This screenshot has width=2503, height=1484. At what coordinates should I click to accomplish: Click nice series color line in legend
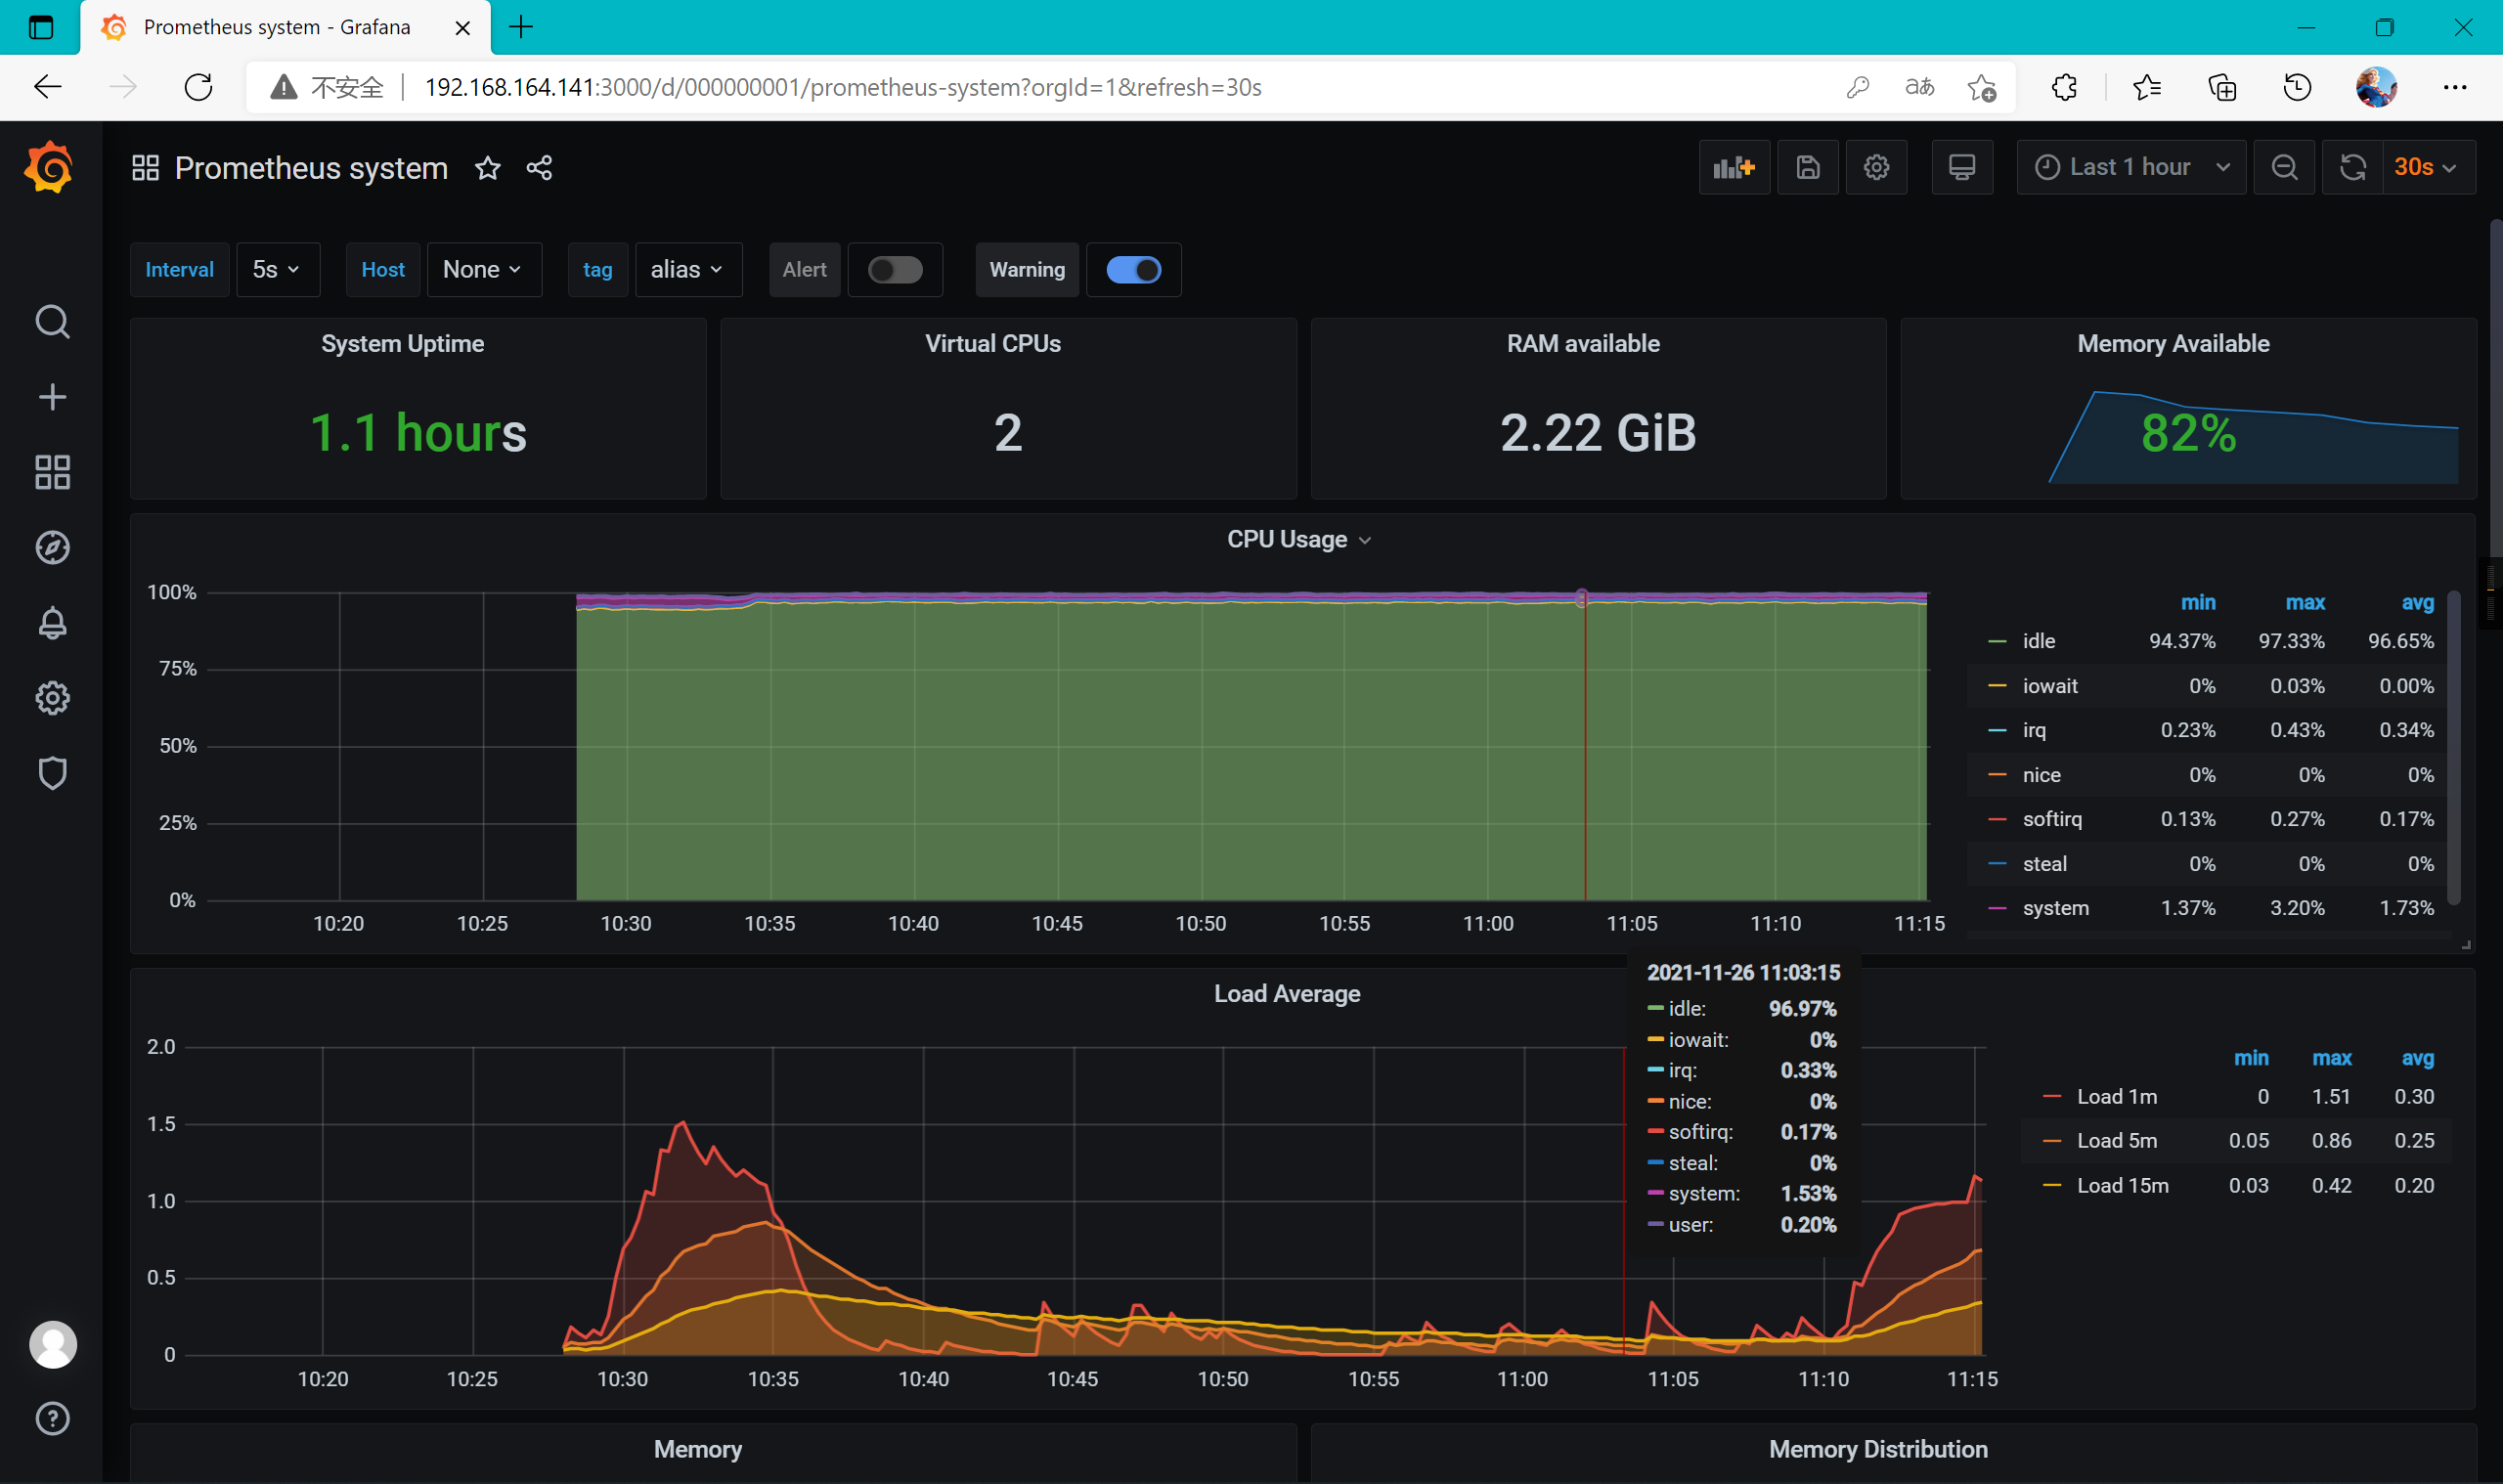click(x=1997, y=775)
